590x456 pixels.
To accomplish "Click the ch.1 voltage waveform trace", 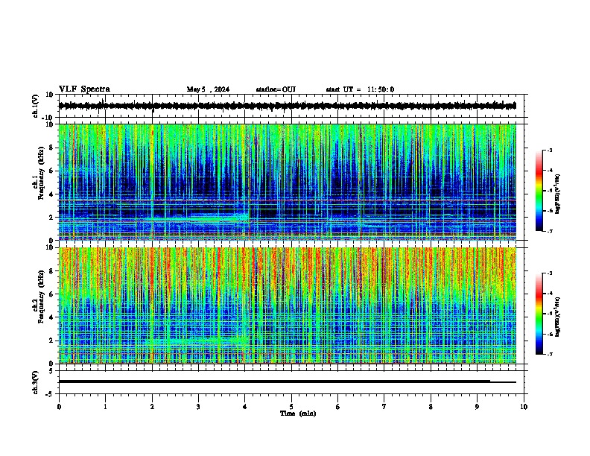I will point(287,106).
